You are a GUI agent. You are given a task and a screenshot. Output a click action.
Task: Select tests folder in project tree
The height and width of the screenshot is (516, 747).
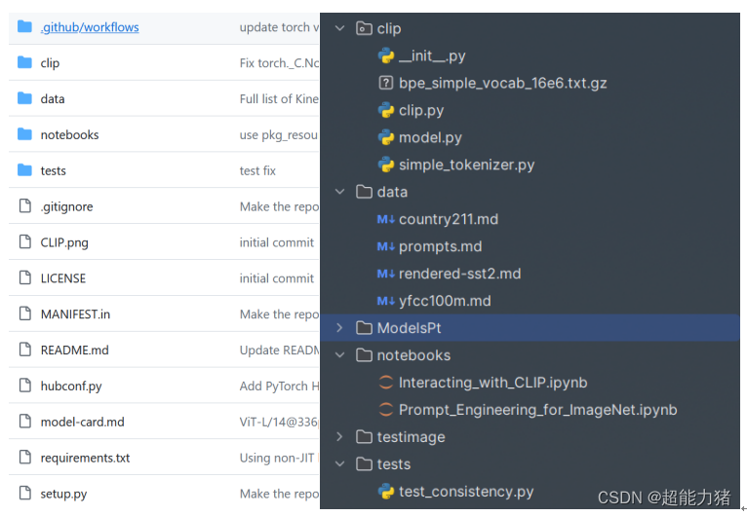coord(394,463)
